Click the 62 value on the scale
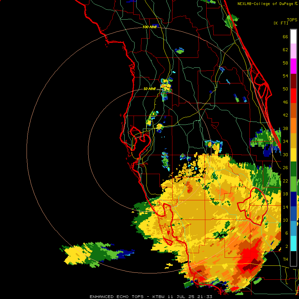Viewport: 299px width, 299px height. [285, 50]
